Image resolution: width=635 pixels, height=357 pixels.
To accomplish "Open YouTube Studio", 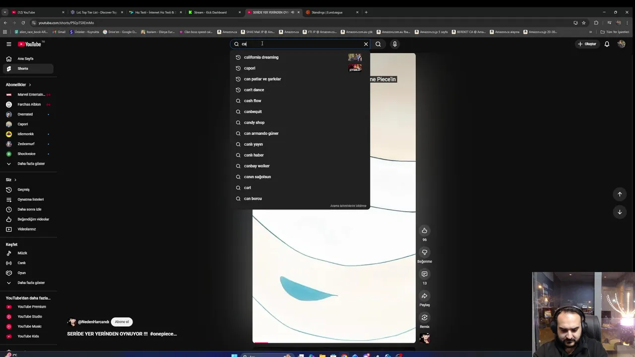I will [x=28, y=316].
